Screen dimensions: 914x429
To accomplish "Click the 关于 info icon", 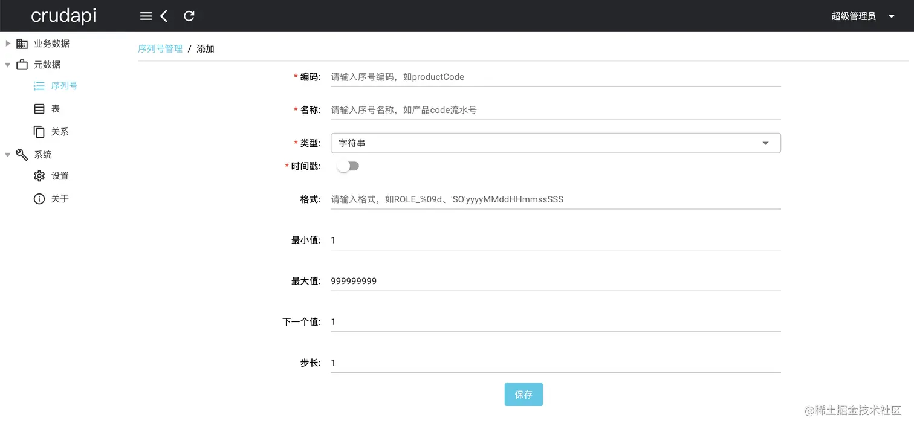I will click(39, 199).
